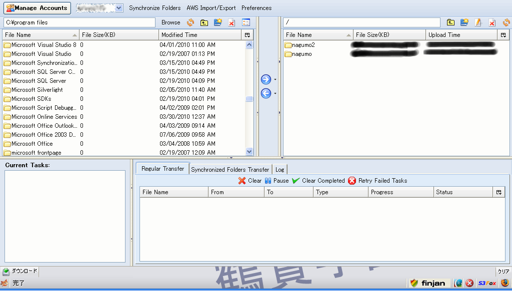Click the green check Clear Completed icon
512x291 pixels.
(296, 181)
